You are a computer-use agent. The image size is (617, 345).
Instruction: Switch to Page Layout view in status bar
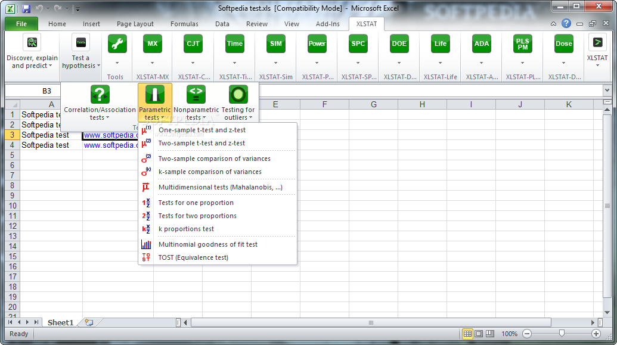479,334
